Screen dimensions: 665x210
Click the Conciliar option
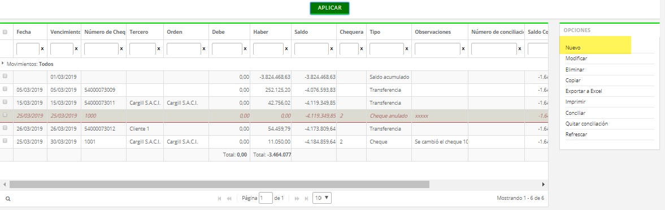[576, 113]
